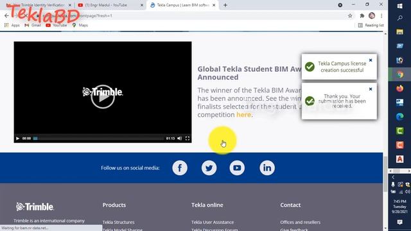The height and width of the screenshot is (231, 411).
Task: Open Windows notification center icon
Action: tap(399, 222)
